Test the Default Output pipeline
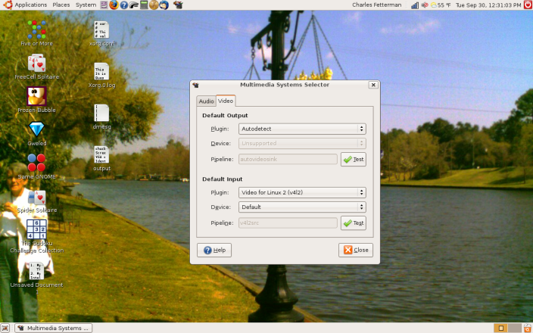Screen dimensions: 533x333 tap(353, 159)
